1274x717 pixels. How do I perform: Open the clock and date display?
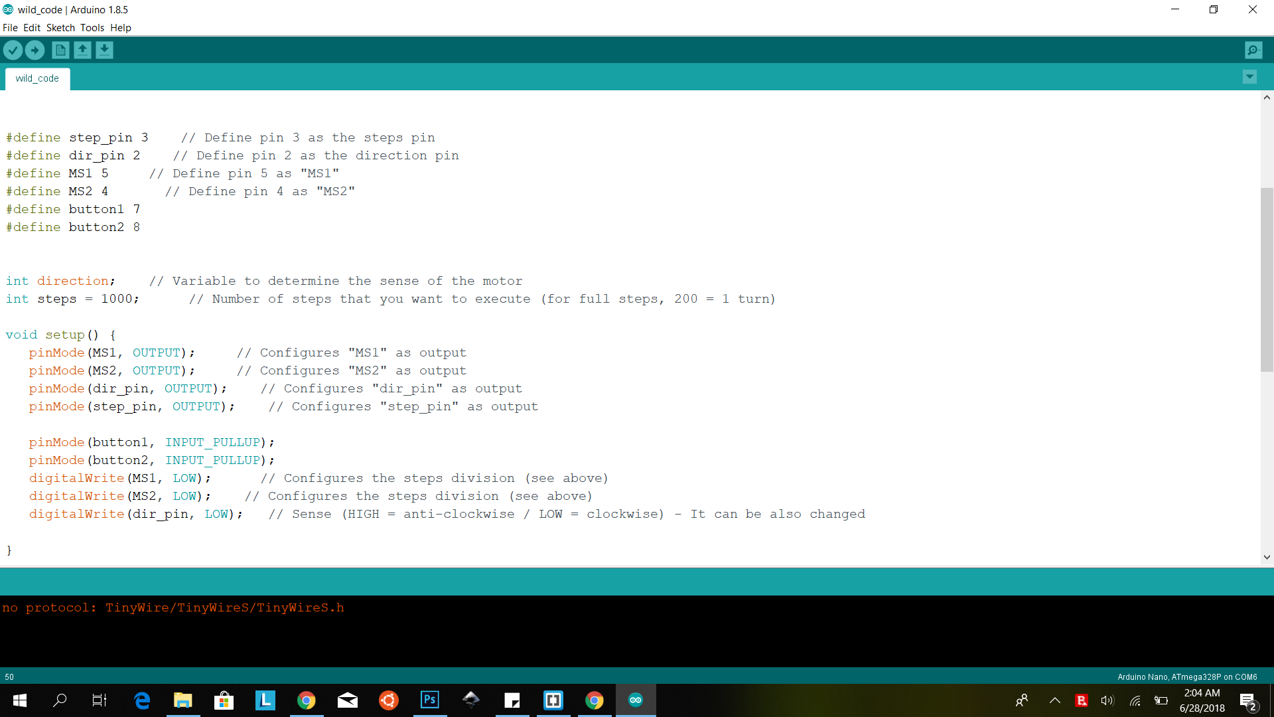click(x=1202, y=700)
